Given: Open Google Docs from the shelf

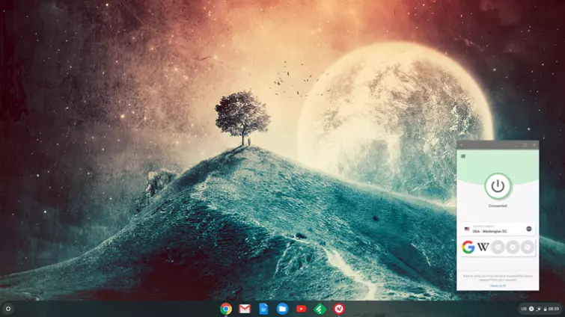Looking at the screenshot, I should tap(263, 309).
